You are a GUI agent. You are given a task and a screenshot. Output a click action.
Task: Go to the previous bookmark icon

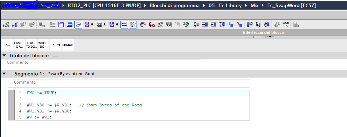coord(258,25)
